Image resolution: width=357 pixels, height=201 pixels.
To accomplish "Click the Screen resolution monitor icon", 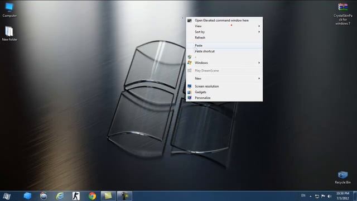I will tap(190, 86).
